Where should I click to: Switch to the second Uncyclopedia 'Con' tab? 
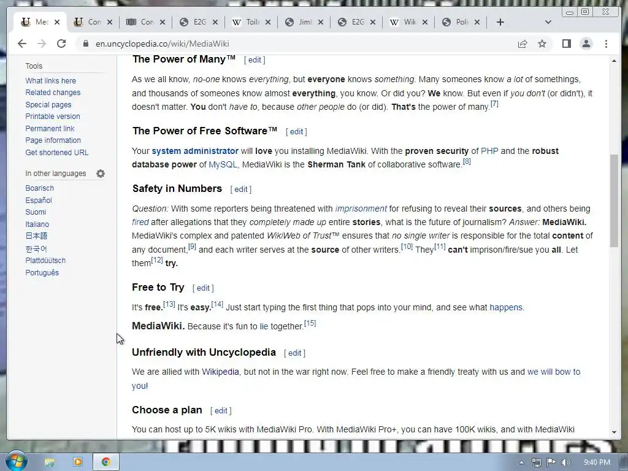point(88,22)
